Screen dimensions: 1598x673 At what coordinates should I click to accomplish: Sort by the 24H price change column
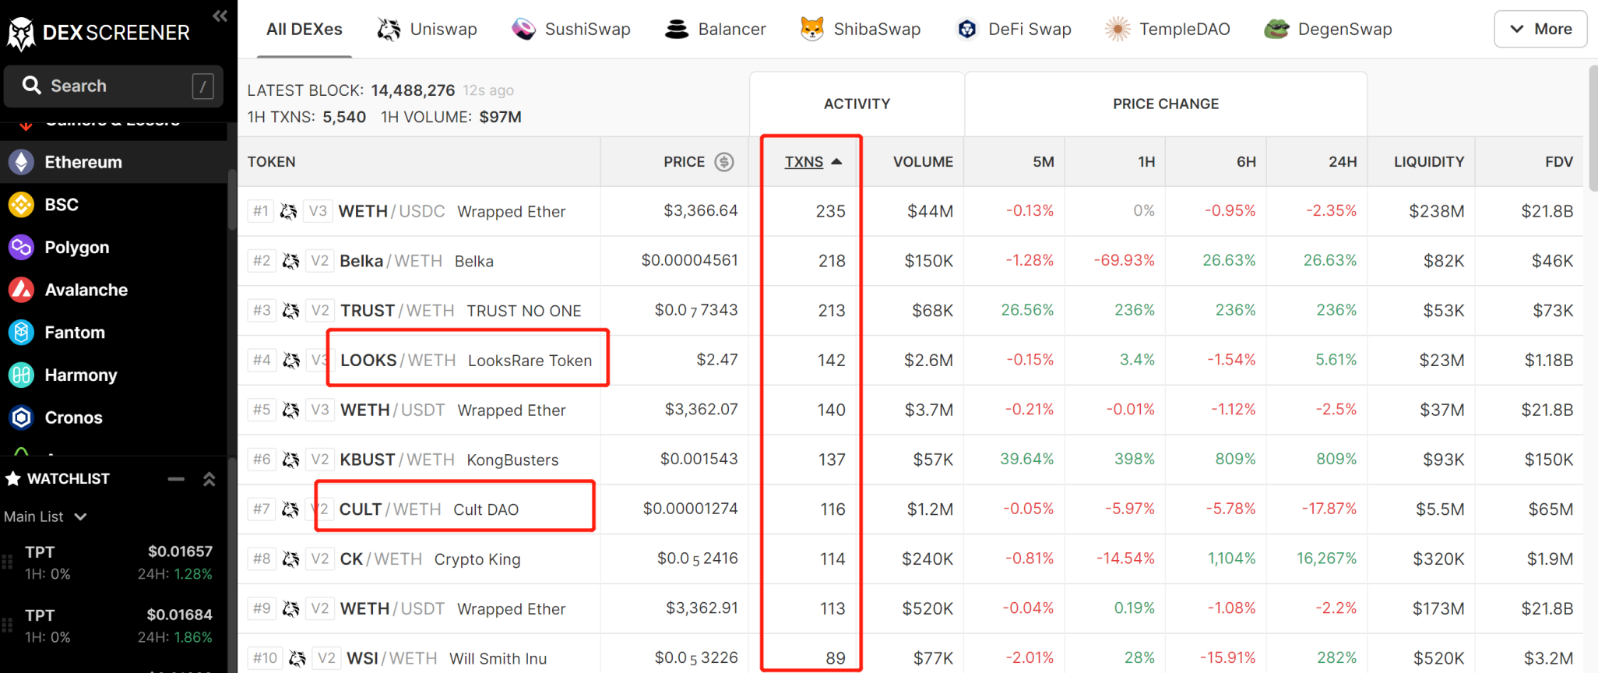click(1343, 162)
